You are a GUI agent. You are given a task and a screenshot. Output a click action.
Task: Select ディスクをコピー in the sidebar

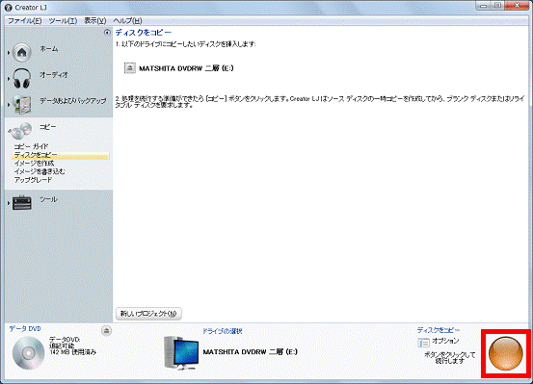point(61,155)
